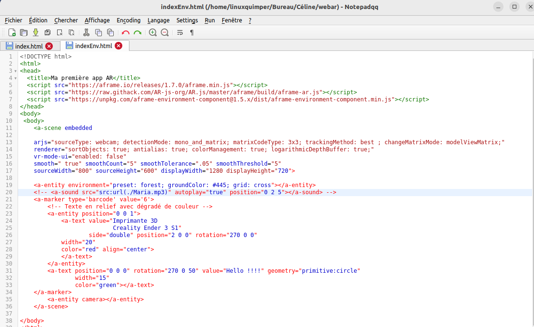Toggle word wrap in the toolbar

coord(180,33)
